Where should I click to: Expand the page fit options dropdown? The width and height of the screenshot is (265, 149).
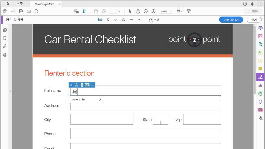point(179,11)
